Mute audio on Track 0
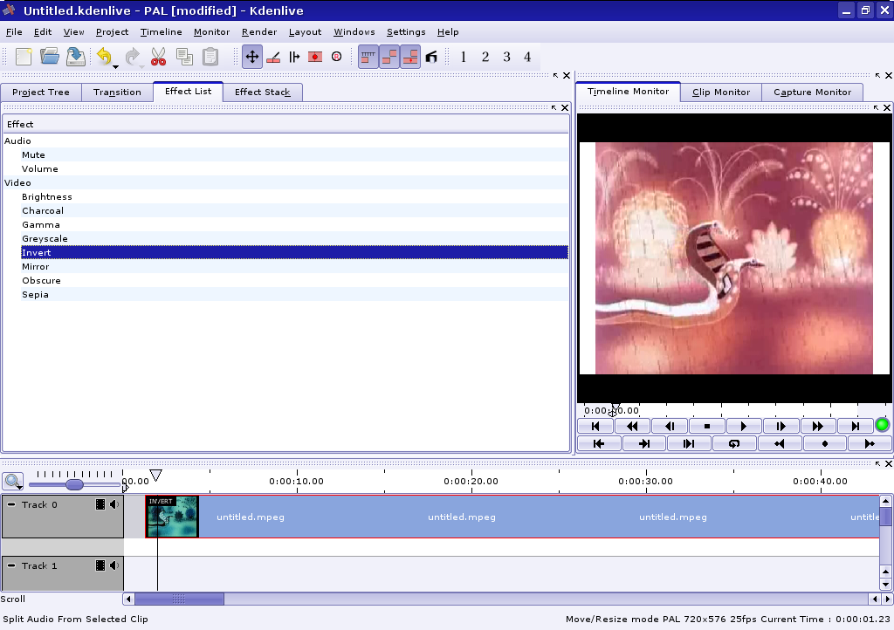Viewport: 894px width, 630px height. point(113,504)
